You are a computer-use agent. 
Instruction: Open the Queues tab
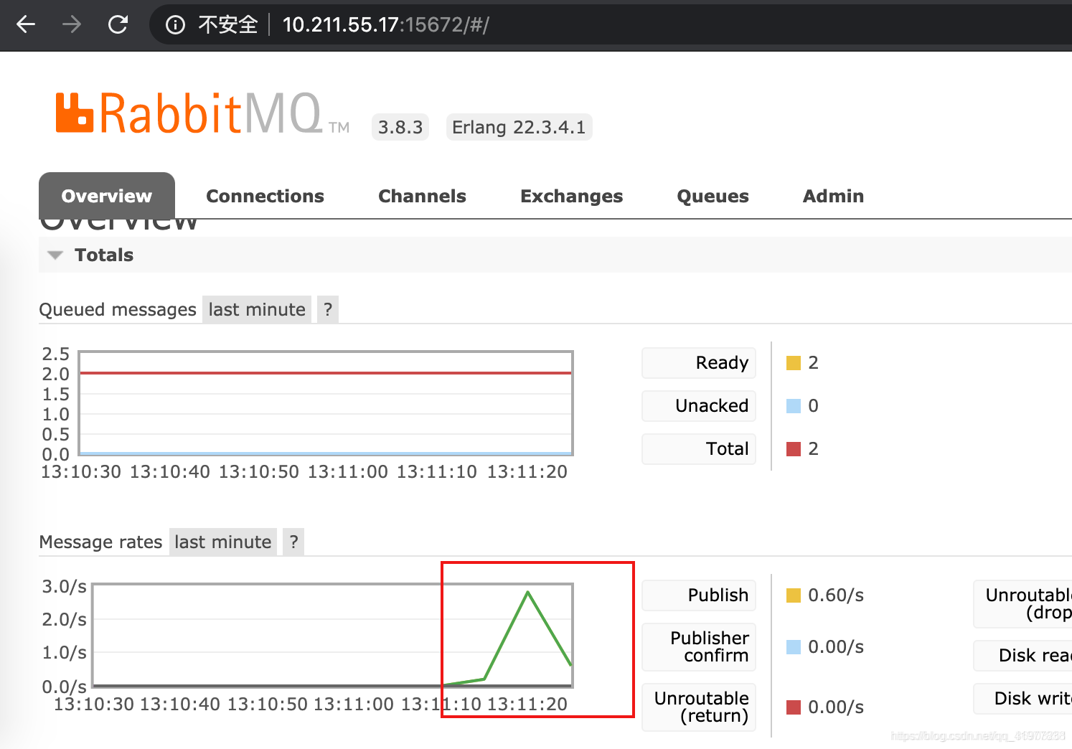[713, 196]
